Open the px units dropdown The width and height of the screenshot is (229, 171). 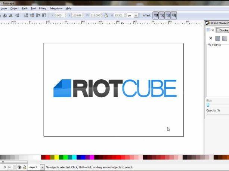coord(136,15)
